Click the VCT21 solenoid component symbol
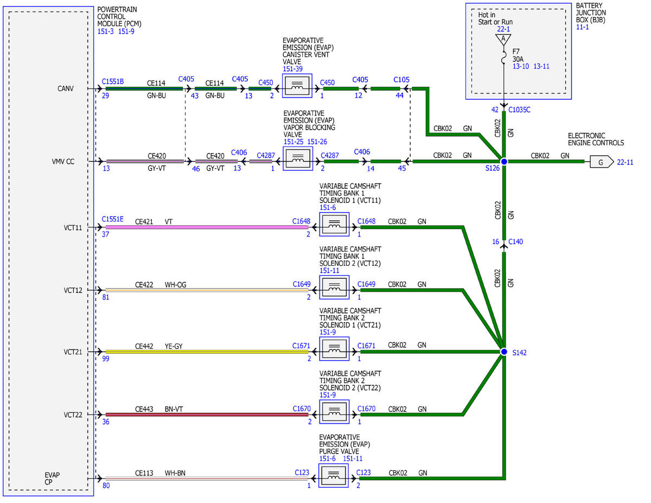The height and width of the screenshot is (503, 651). [x=334, y=349]
